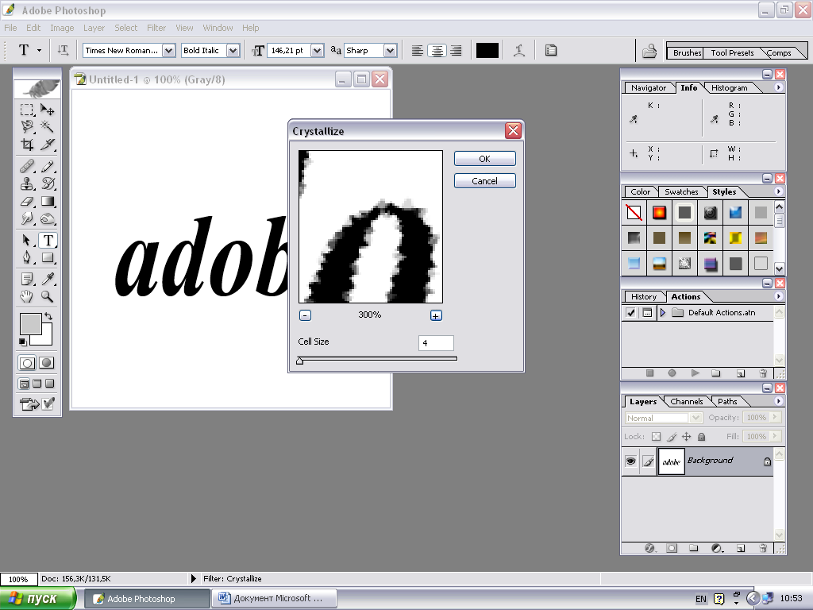This screenshot has width=813, height=610.
Task: Click Cell Size slider handle
Action: click(299, 361)
